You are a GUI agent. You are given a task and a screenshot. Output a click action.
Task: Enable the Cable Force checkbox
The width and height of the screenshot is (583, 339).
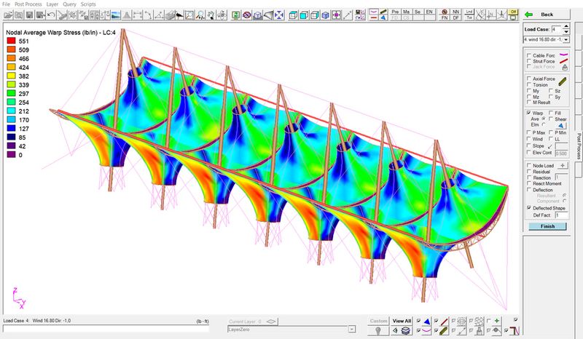tap(528, 55)
